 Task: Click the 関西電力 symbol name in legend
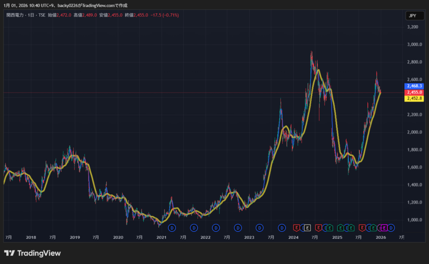tap(15, 15)
